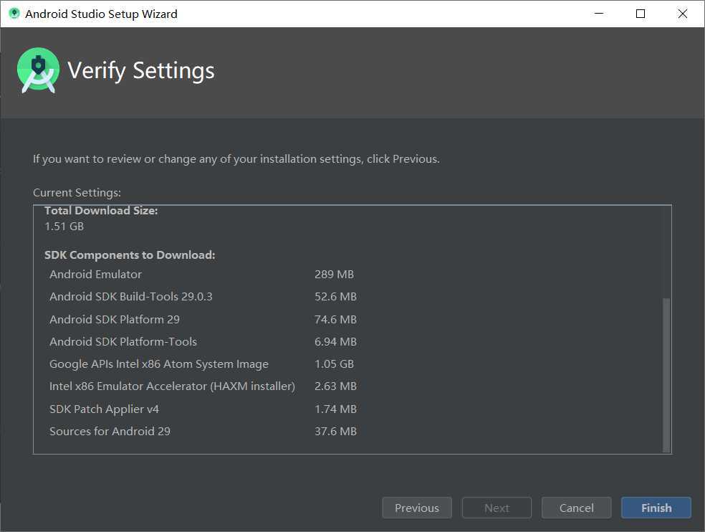Click the Total Download Size heading
Screen dimensions: 705x532
coord(101,210)
